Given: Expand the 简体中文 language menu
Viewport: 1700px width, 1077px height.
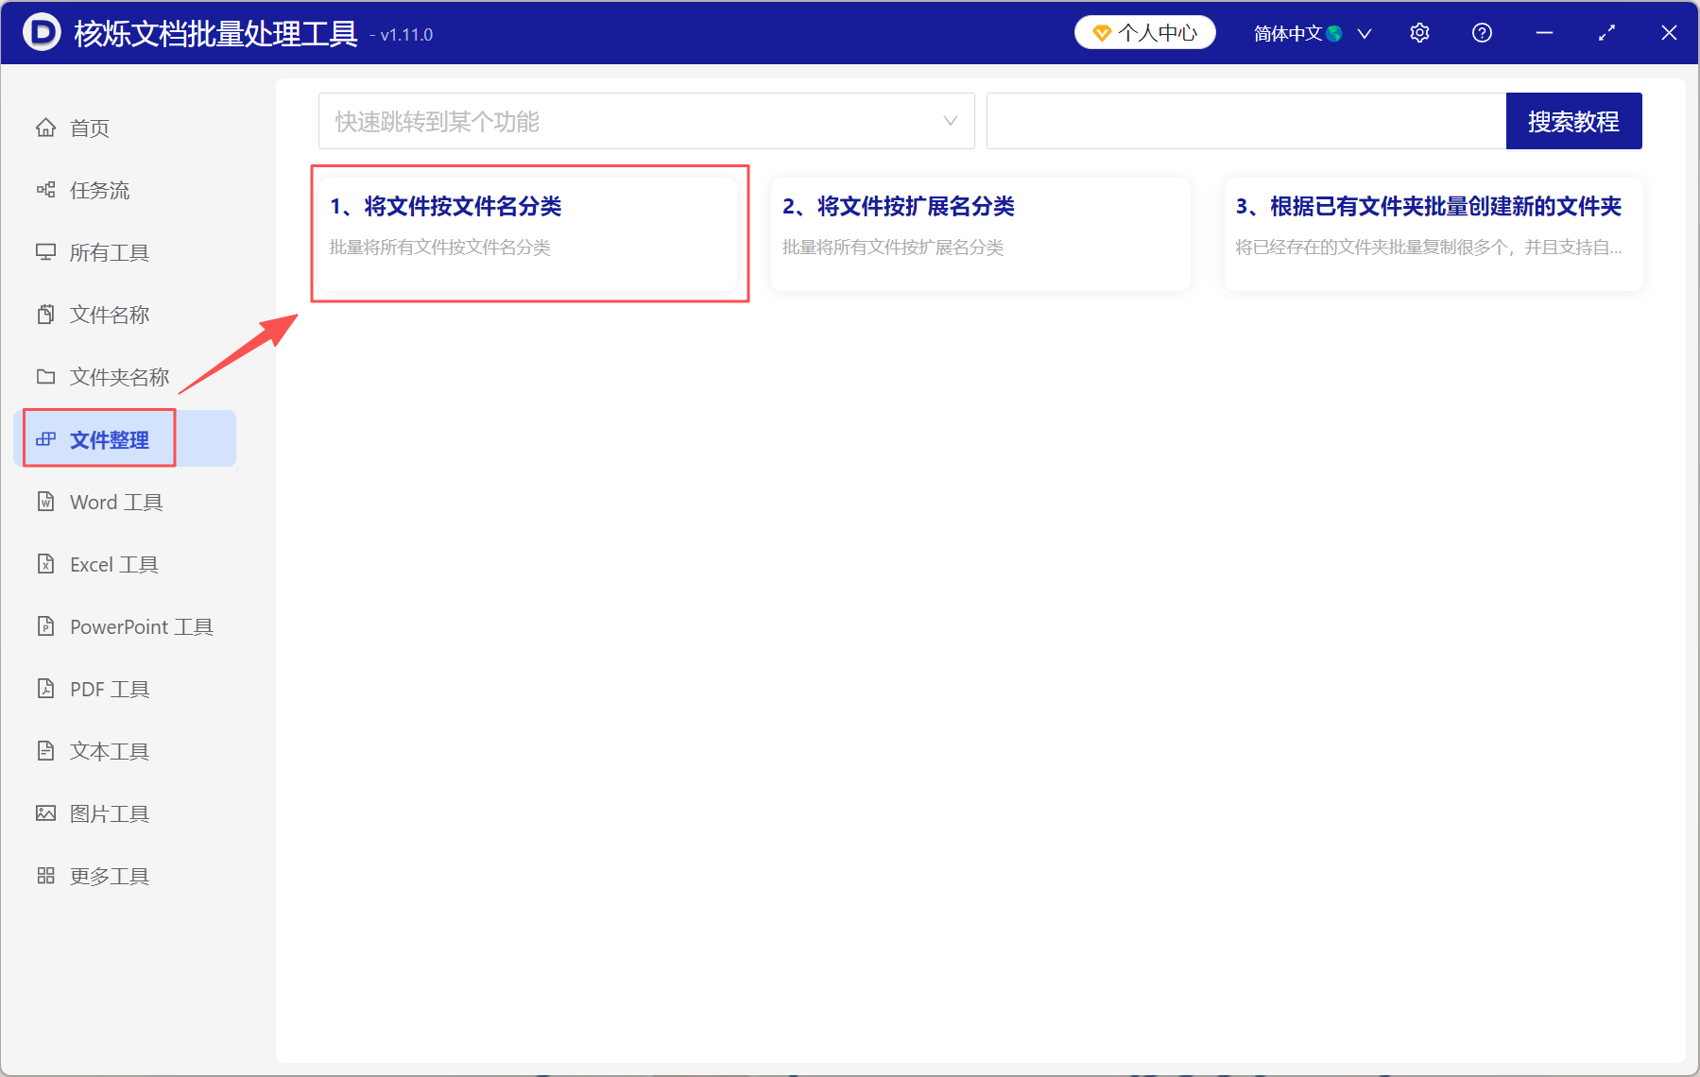Looking at the screenshot, I should (1296, 32).
